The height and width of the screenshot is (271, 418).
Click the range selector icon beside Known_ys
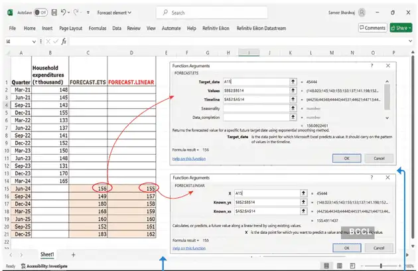293,201
